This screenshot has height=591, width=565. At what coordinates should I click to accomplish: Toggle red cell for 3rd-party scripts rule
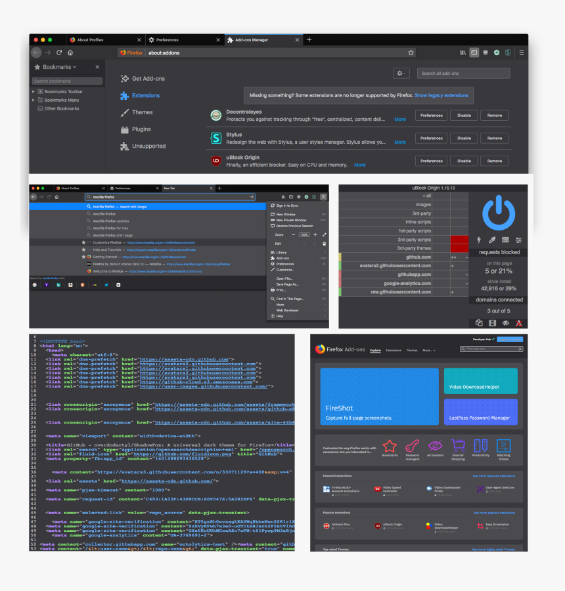click(459, 240)
